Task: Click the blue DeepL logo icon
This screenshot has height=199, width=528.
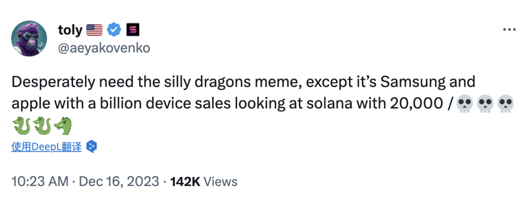Action: click(x=91, y=147)
